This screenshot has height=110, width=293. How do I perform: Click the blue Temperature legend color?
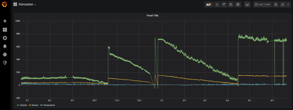41,105
